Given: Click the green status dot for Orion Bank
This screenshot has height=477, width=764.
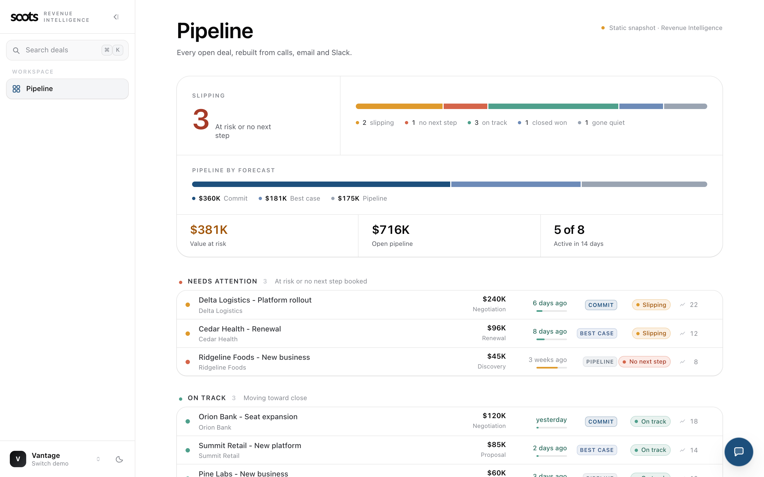Looking at the screenshot, I should pos(187,421).
